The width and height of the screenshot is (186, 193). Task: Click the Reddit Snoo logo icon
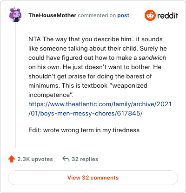point(150,15)
